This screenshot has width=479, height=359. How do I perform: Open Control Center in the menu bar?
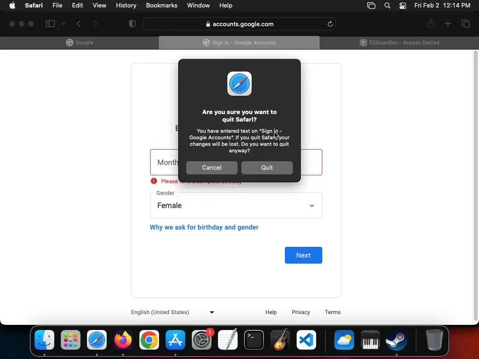[403, 6]
